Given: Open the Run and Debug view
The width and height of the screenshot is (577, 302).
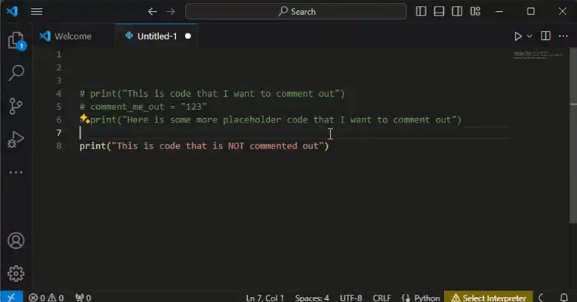Looking at the screenshot, I should 16,140.
